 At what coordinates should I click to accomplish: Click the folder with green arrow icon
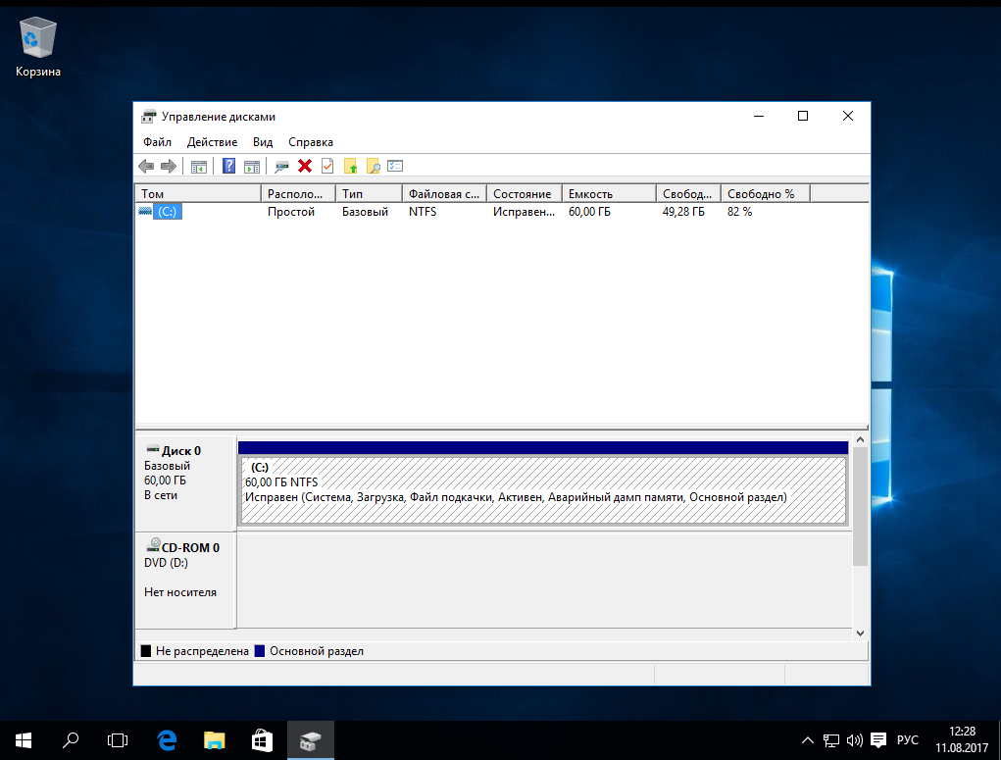pyautogui.click(x=350, y=167)
